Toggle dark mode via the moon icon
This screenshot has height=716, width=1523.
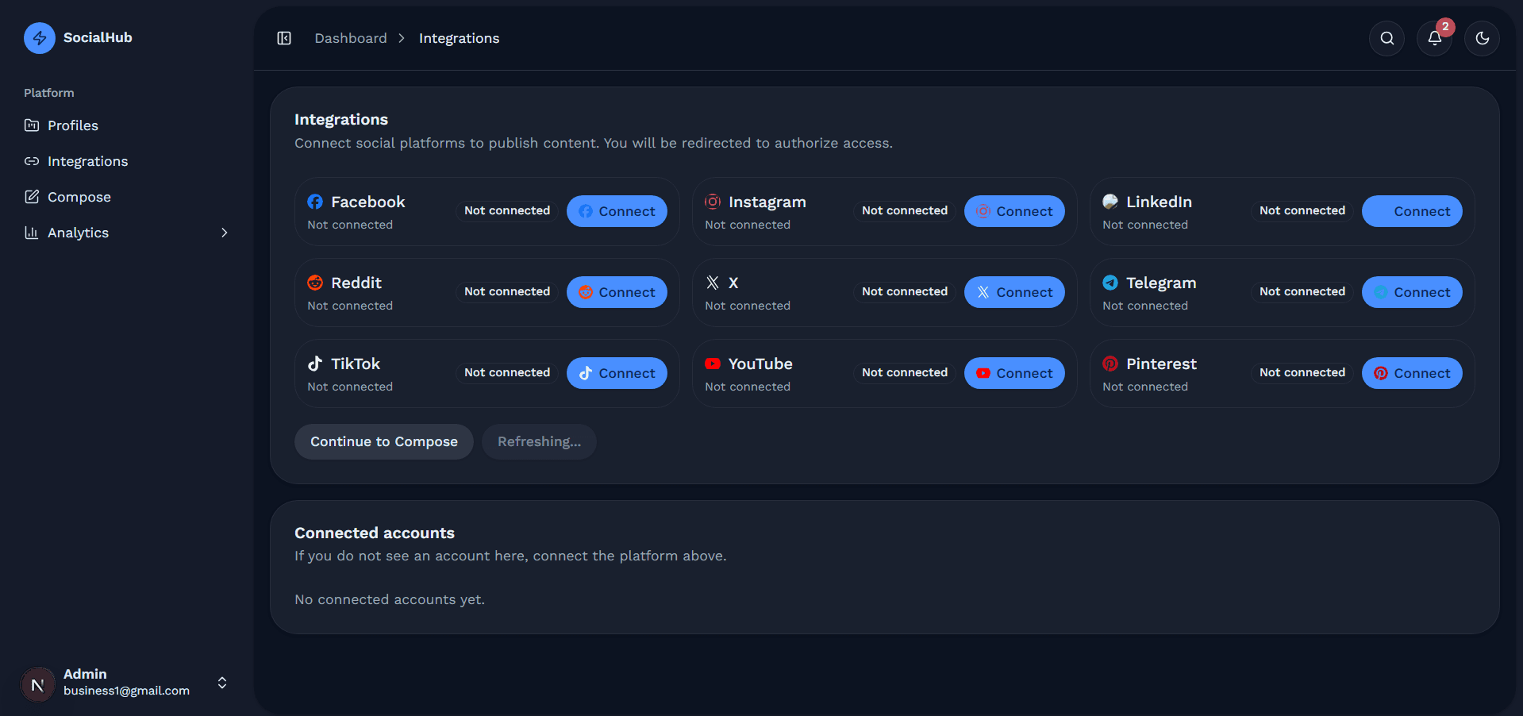[1482, 37]
